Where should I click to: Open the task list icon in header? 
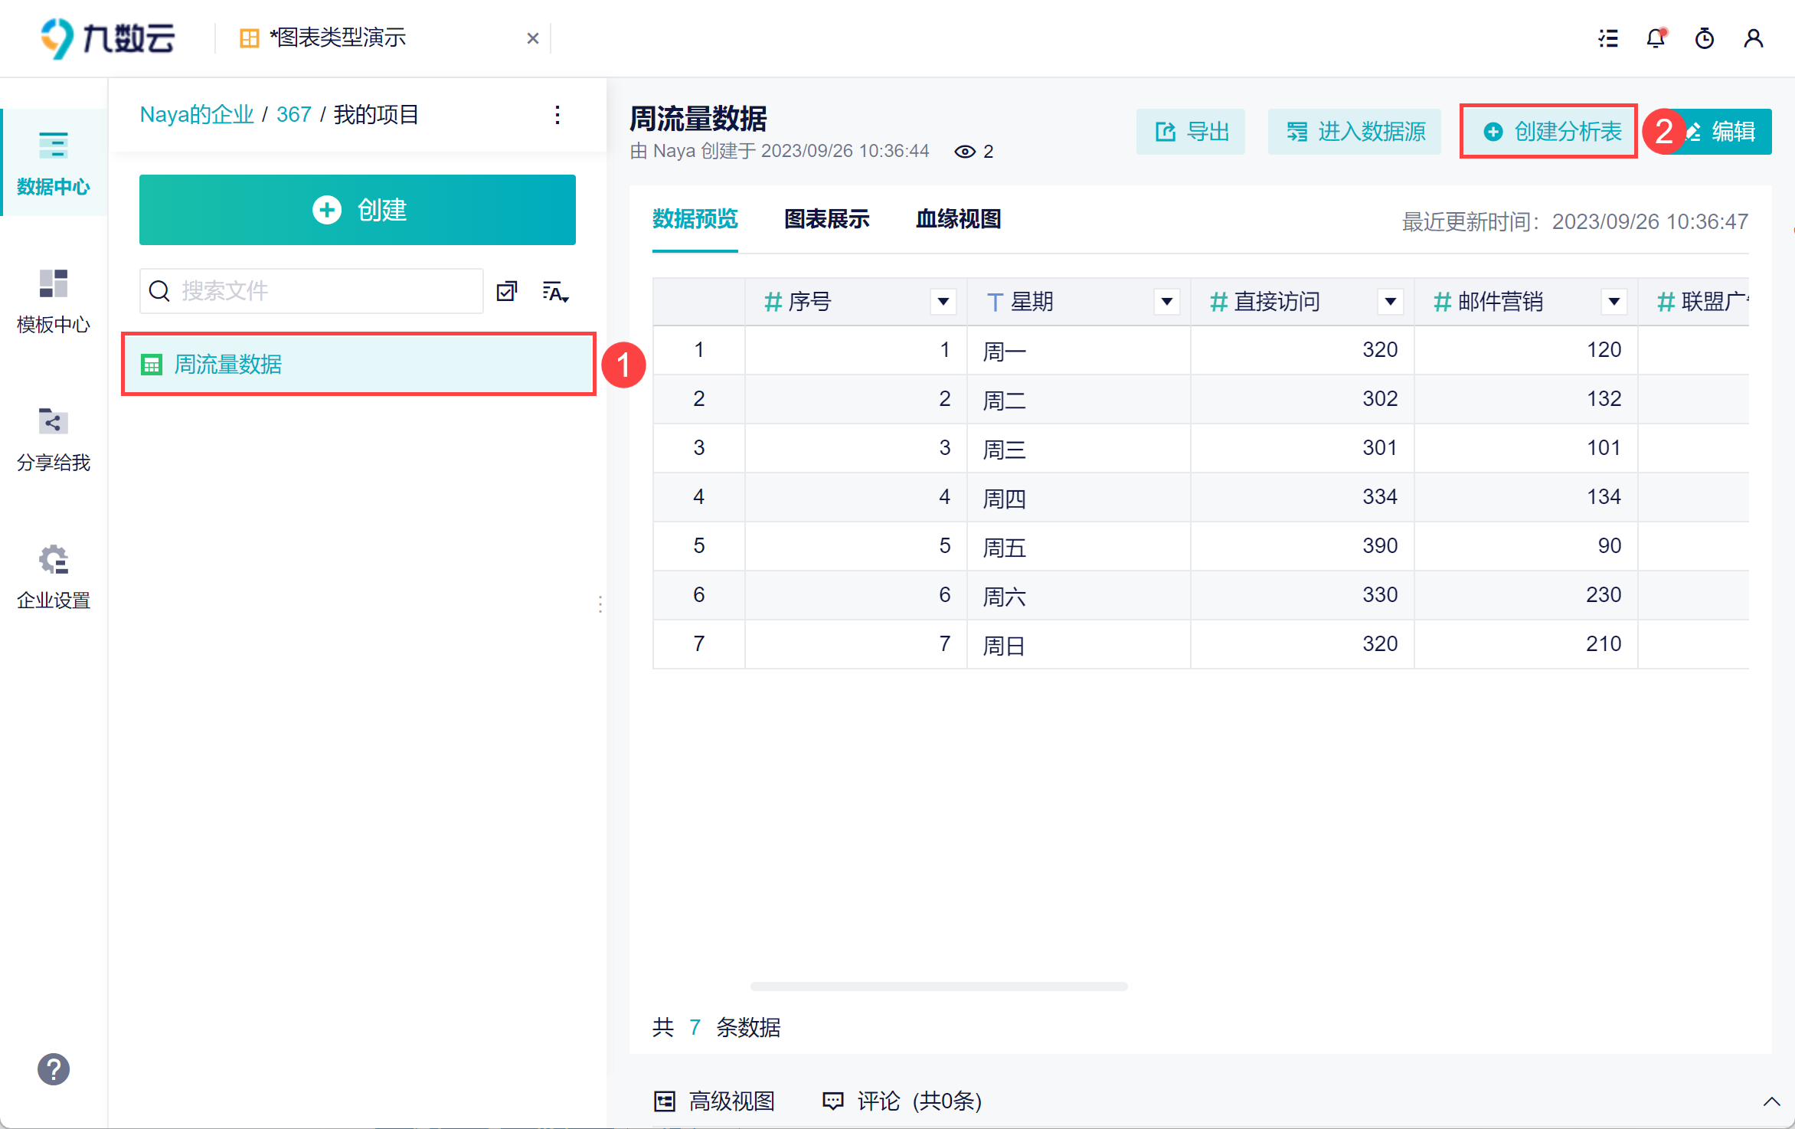click(x=1608, y=38)
